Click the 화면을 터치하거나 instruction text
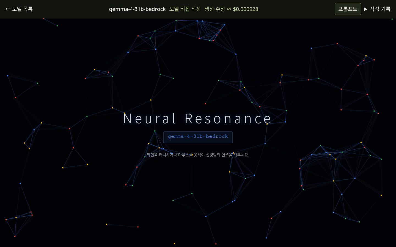Image resolution: width=396 pixels, height=247 pixels. [x=198, y=155]
